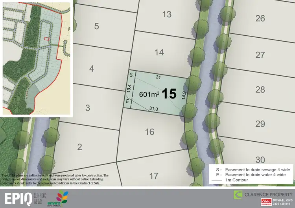The height and width of the screenshot is (208, 295).
Task: Open the estate locator map inset
Action: pos(36,59)
